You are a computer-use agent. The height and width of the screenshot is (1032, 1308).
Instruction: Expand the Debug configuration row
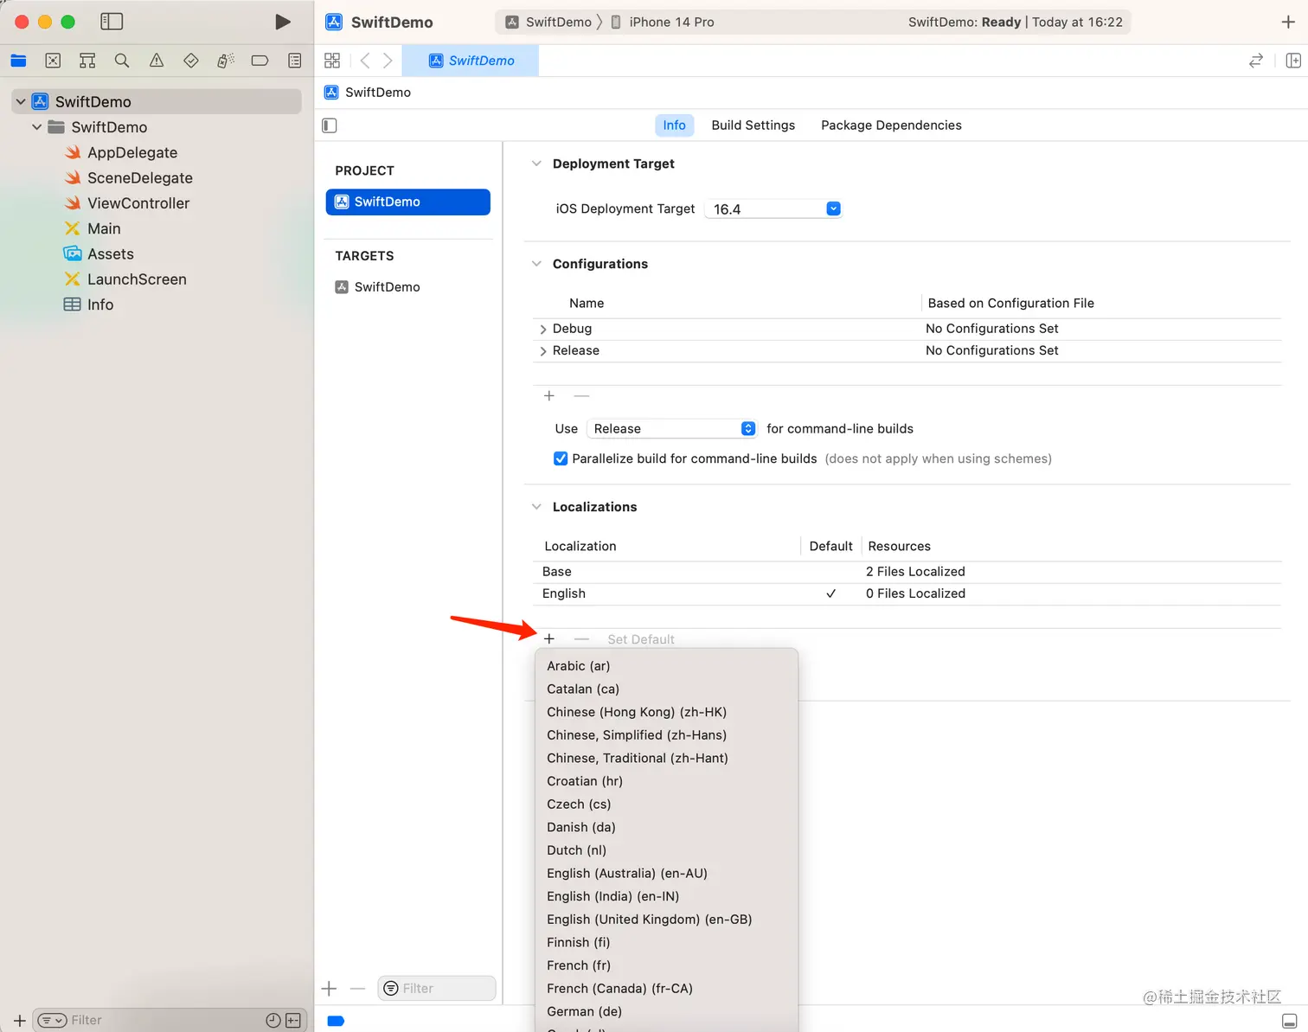point(542,329)
